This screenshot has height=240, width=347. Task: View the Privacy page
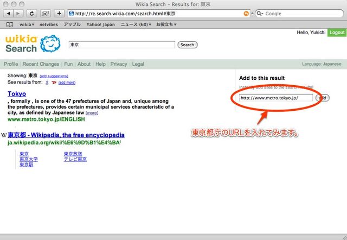[119, 64]
